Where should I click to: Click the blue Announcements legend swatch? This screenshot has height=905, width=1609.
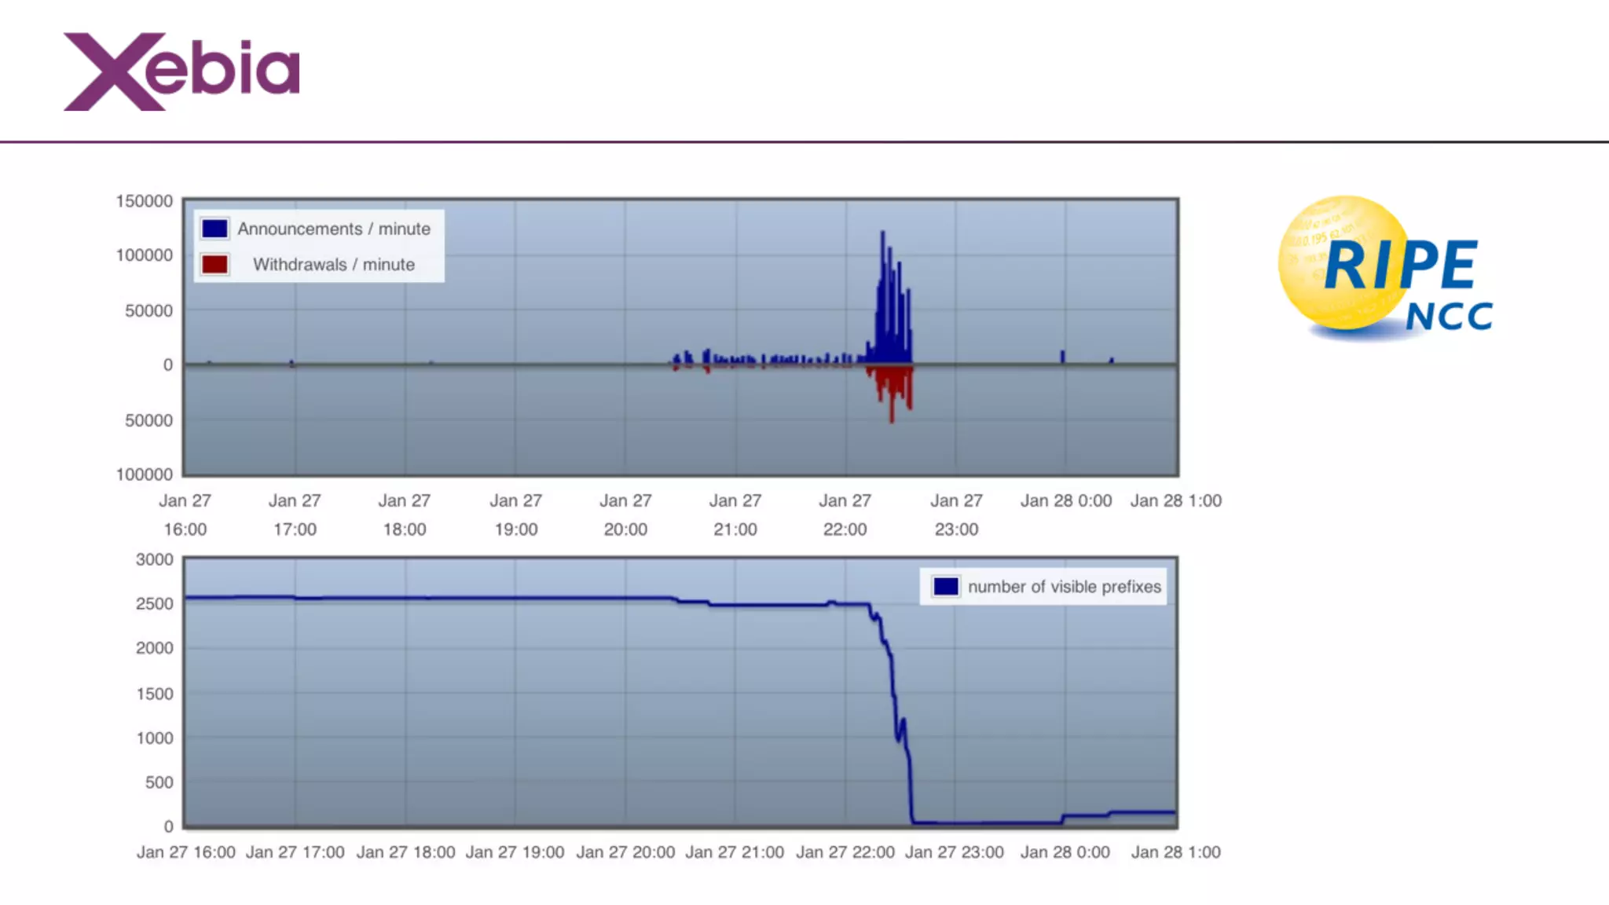click(214, 229)
